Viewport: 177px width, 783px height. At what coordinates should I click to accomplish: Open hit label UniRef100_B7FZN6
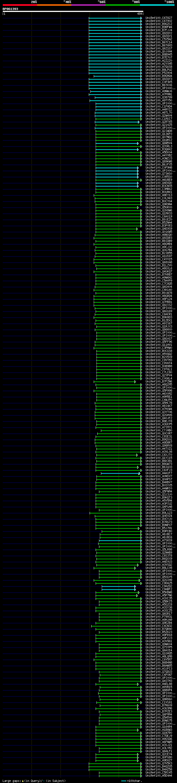tap(159, 381)
